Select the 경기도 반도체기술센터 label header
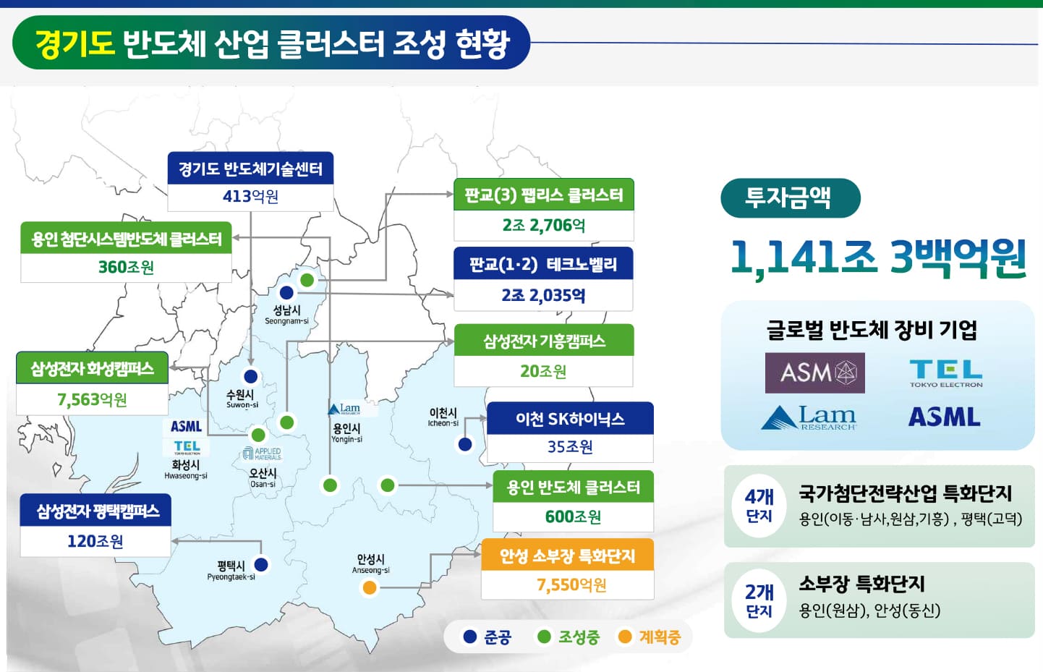The image size is (1043, 672). pos(250,169)
